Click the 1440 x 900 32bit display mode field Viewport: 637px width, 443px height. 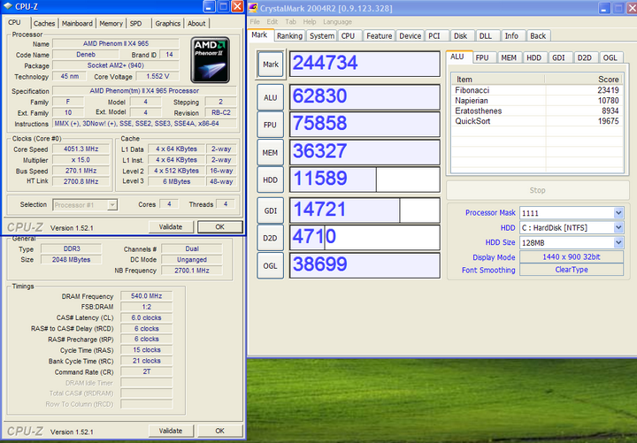click(572, 257)
